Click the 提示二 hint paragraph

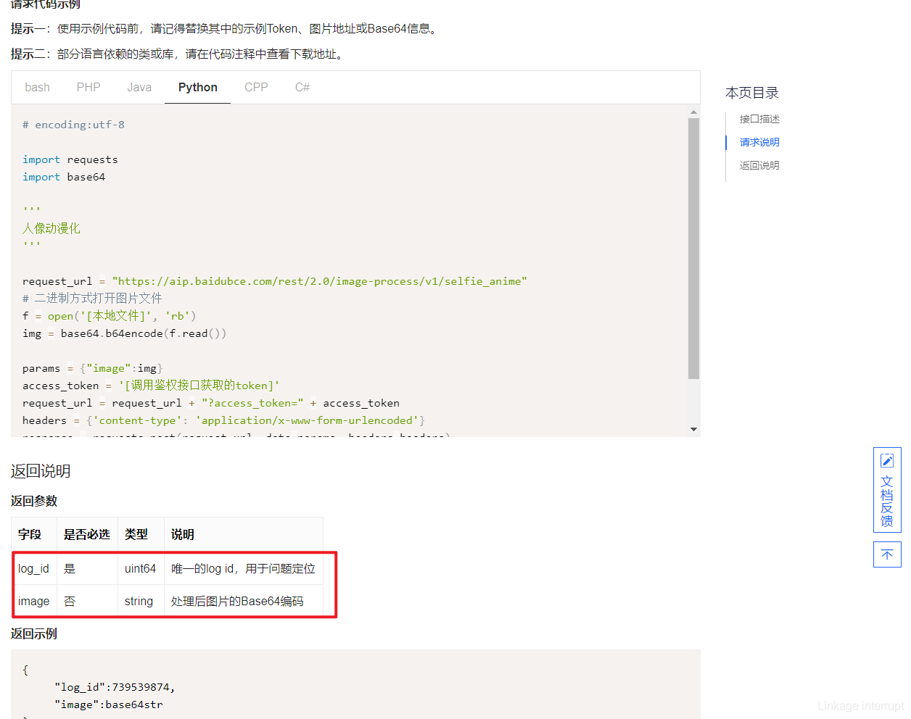(178, 54)
